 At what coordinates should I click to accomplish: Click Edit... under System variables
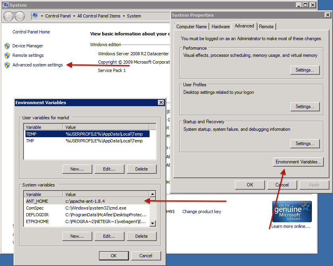point(109,236)
